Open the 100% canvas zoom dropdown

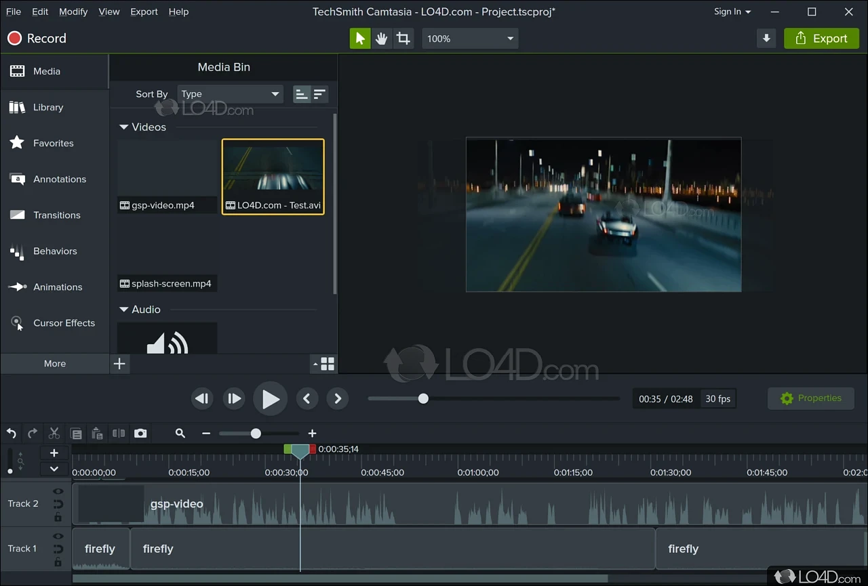[x=470, y=39]
